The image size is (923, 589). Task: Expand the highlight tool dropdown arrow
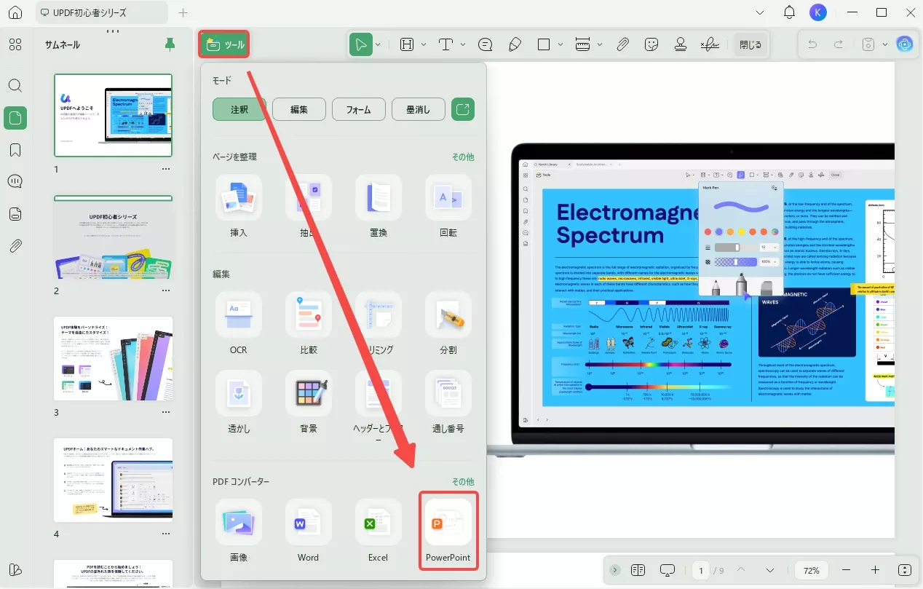click(422, 44)
